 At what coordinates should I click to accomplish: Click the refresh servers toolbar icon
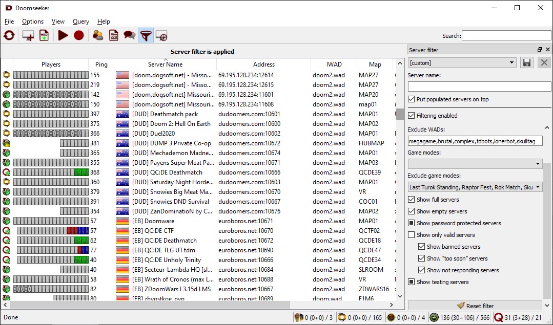[9, 35]
